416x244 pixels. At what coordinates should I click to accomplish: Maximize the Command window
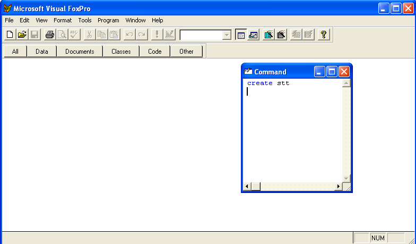tap(332, 72)
